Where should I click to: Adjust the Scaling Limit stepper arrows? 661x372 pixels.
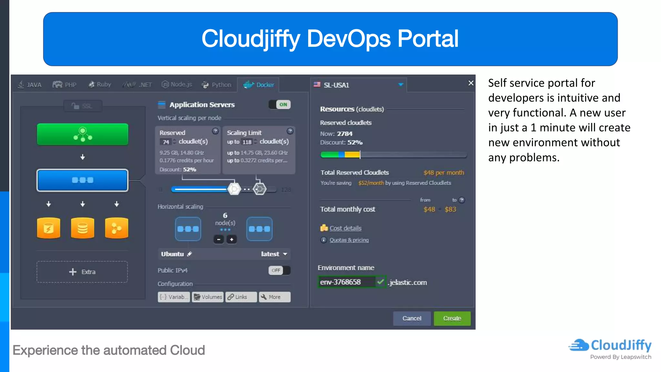tap(255, 142)
